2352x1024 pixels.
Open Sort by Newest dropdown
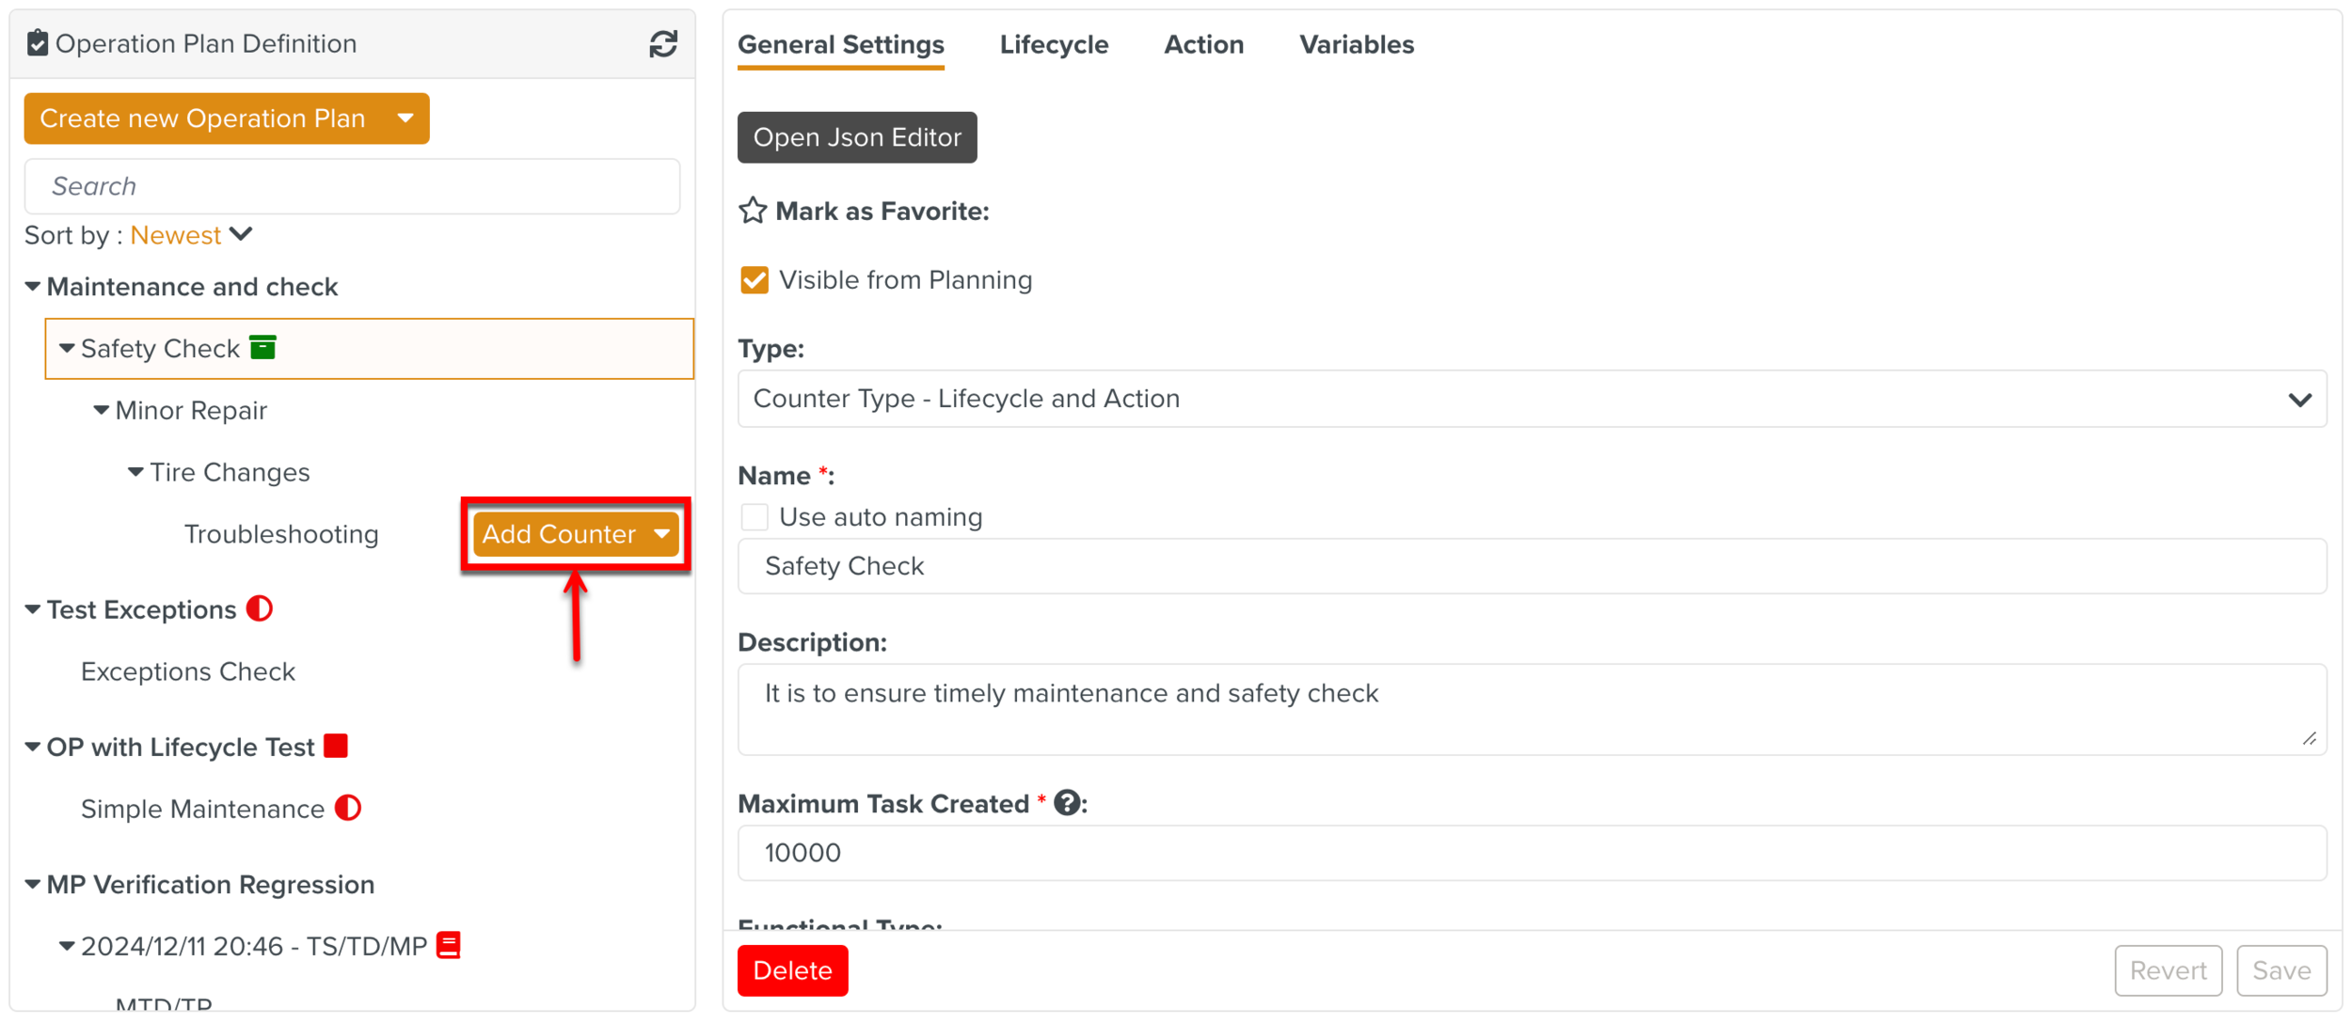coord(191,235)
